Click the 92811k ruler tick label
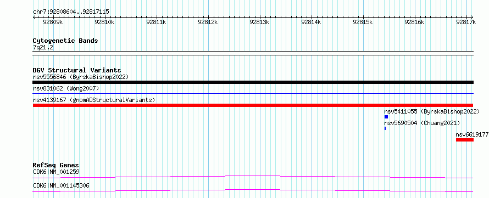This screenshot has height=198, width=489. pos(156,22)
